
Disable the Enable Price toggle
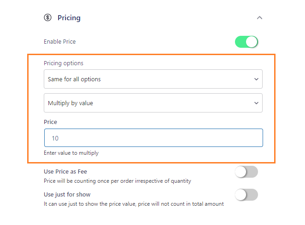(x=246, y=42)
